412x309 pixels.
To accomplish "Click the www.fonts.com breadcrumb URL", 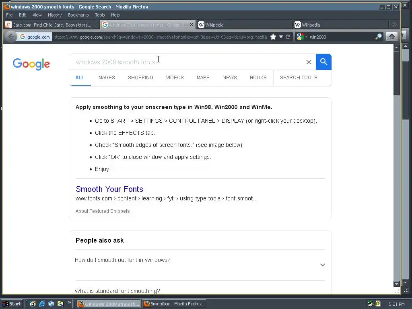I will pos(166,198).
